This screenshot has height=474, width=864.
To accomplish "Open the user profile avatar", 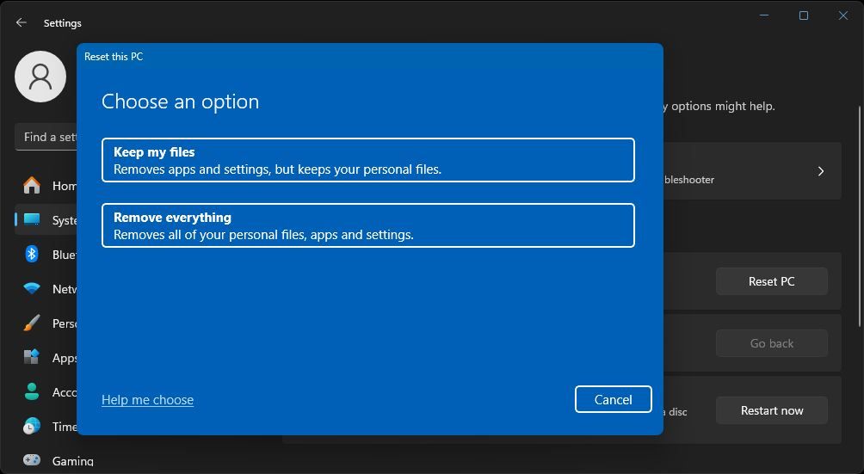I will point(40,77).
